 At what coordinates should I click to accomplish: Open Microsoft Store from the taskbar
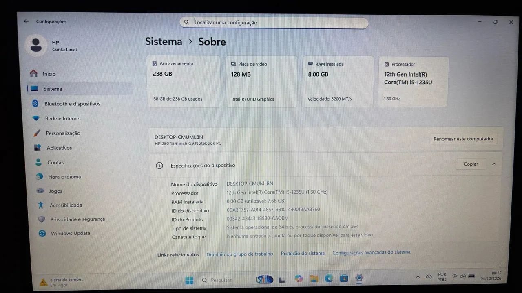coord(344,278)
